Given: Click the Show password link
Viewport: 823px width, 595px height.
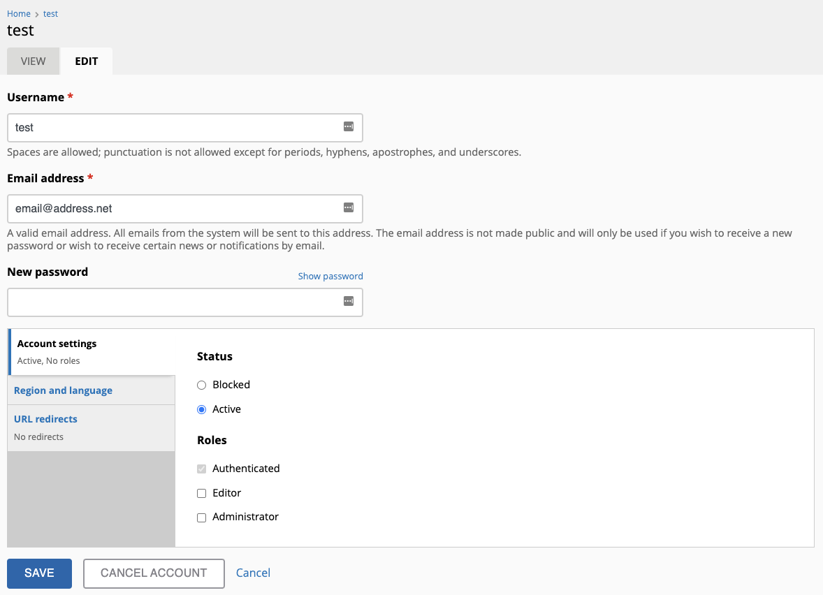Looking at the screenshot, I should [330, 276].
